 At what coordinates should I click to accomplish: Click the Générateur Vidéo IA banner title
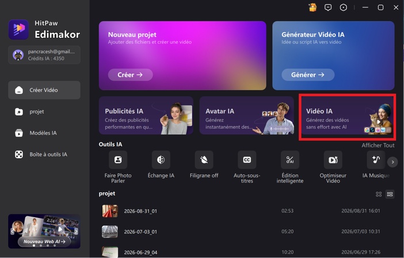(313, 34)
